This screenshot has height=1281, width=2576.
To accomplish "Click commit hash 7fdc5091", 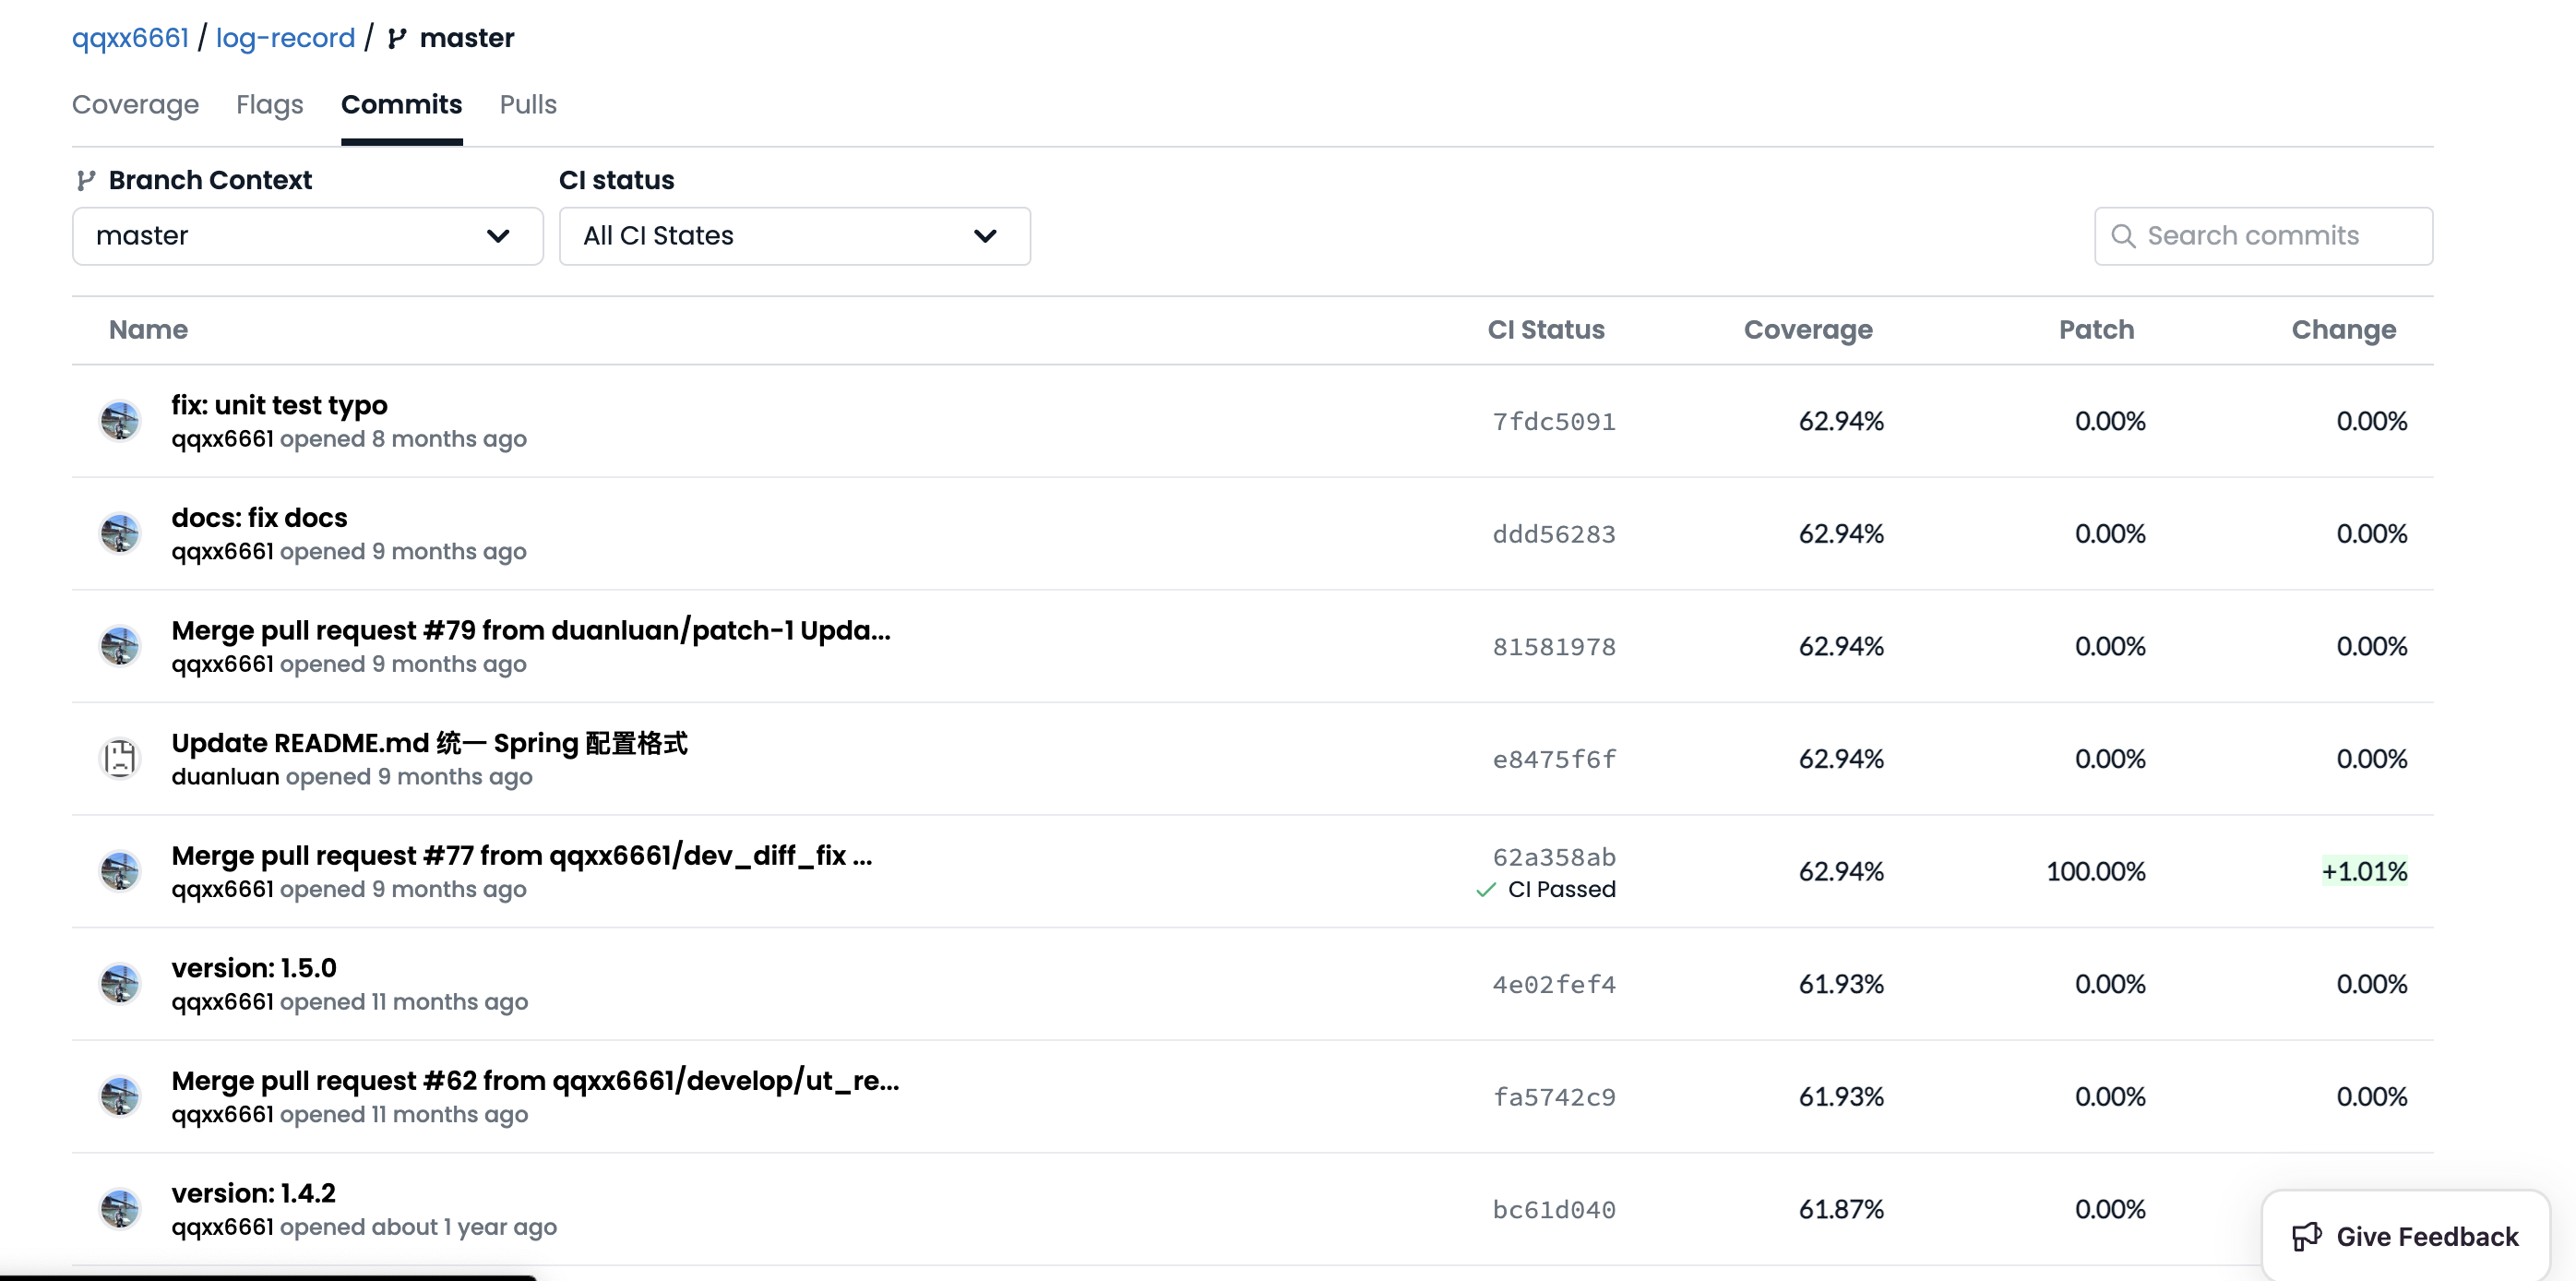I will 1553,422.
